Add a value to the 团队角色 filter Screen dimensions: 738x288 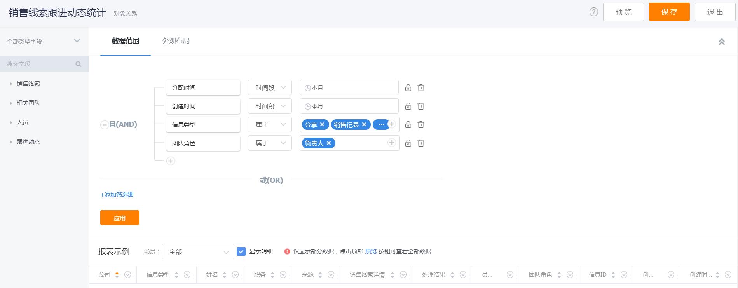(392, 143)
